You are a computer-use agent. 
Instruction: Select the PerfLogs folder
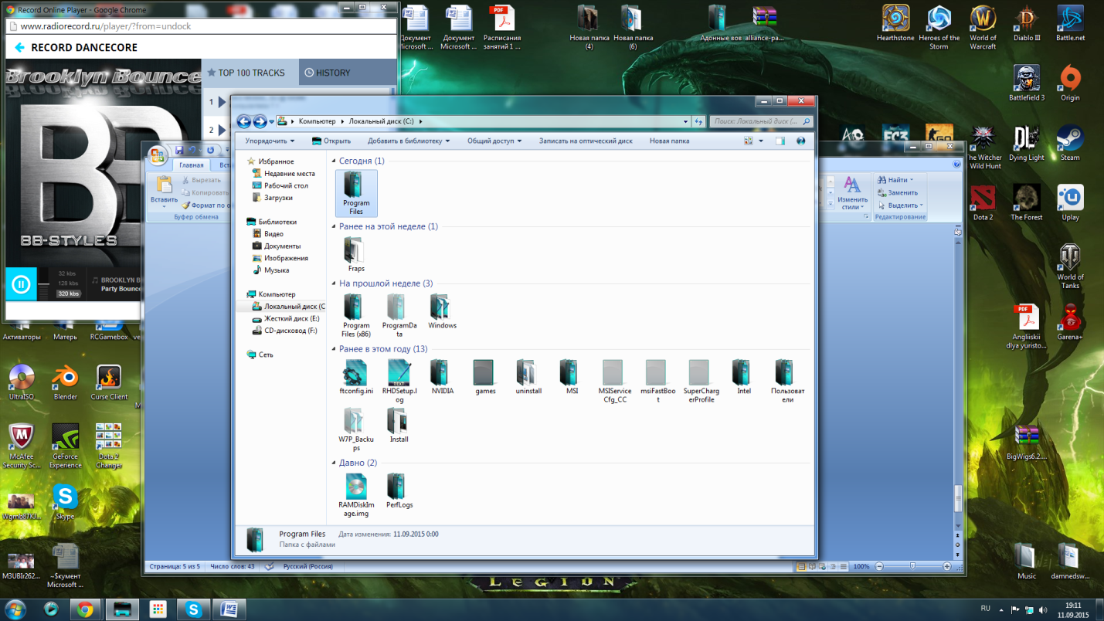click(x=399, y=490)
